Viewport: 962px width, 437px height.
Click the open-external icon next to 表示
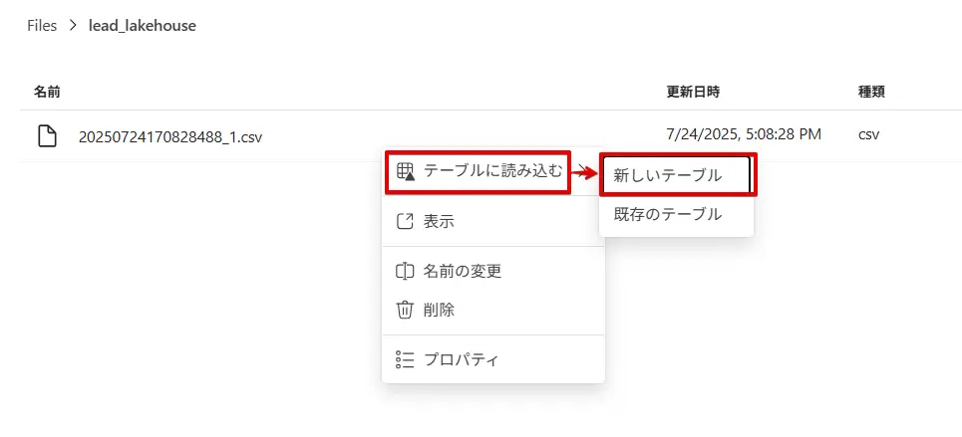coord(405,222)
